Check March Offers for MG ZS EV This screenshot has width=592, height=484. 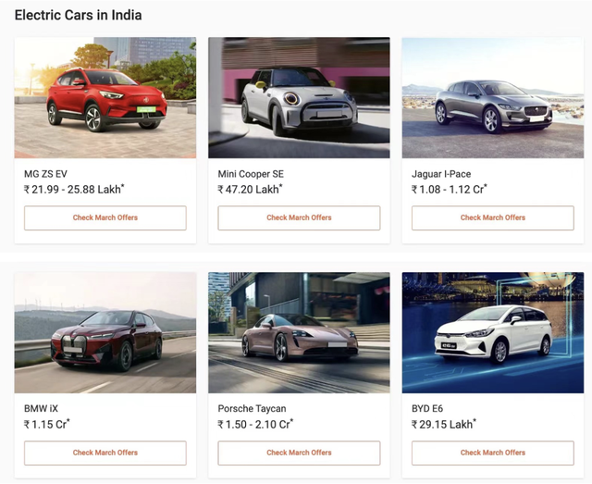click(105, 218)
